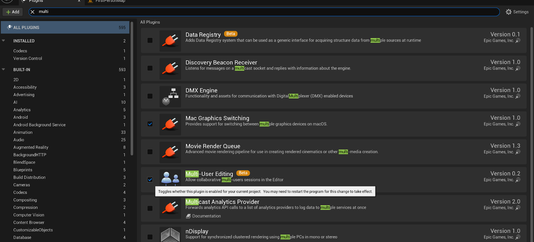Screen dimensions: 534x242
Task: Open Epic Games link icon for Multicast Analytics Provider
Action: pos(518,208)
